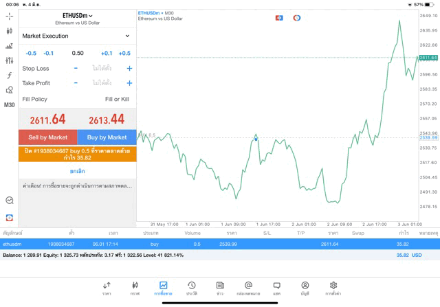Tap the zoom magnifier icon in sidebar
This screenshot has width=440, height=307.
tap(9, 201)
